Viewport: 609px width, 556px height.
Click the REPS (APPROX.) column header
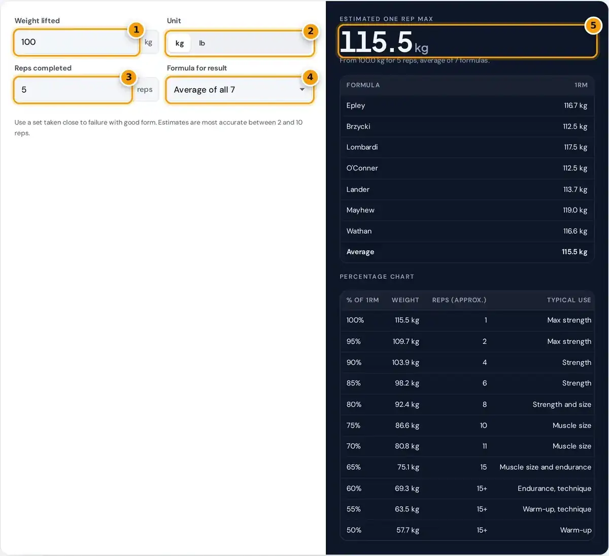459,300
